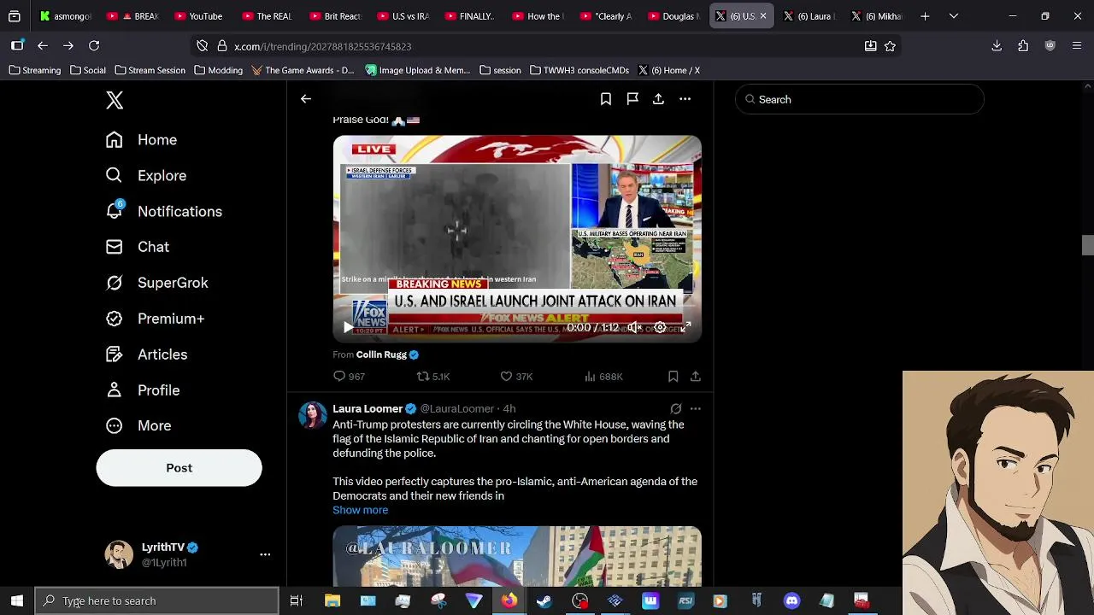This screenshot has height=615, width=1094.
Task: Go to Home in sidebar
Action: [x=141, y=140]
